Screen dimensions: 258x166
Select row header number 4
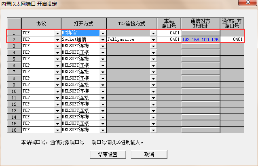(14, 53)
